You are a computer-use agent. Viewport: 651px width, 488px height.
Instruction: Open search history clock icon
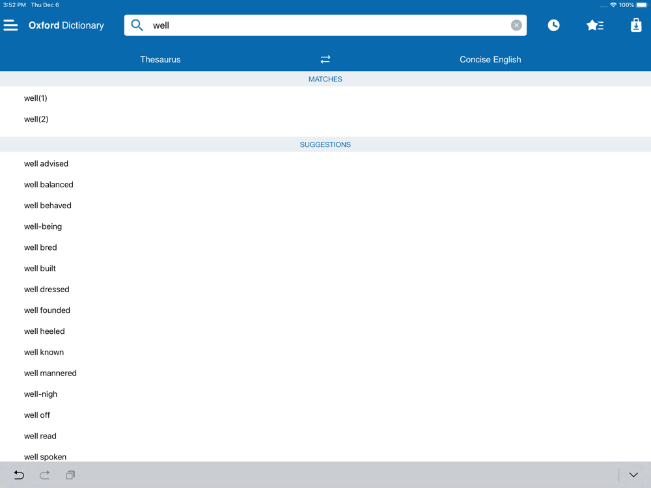553,25
